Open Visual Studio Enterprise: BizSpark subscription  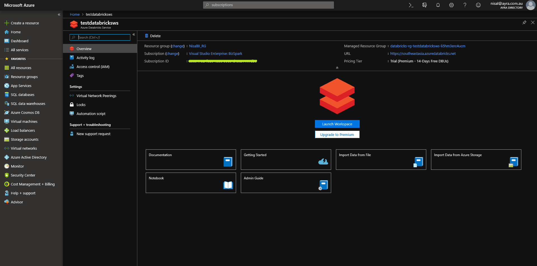point(216,54)
